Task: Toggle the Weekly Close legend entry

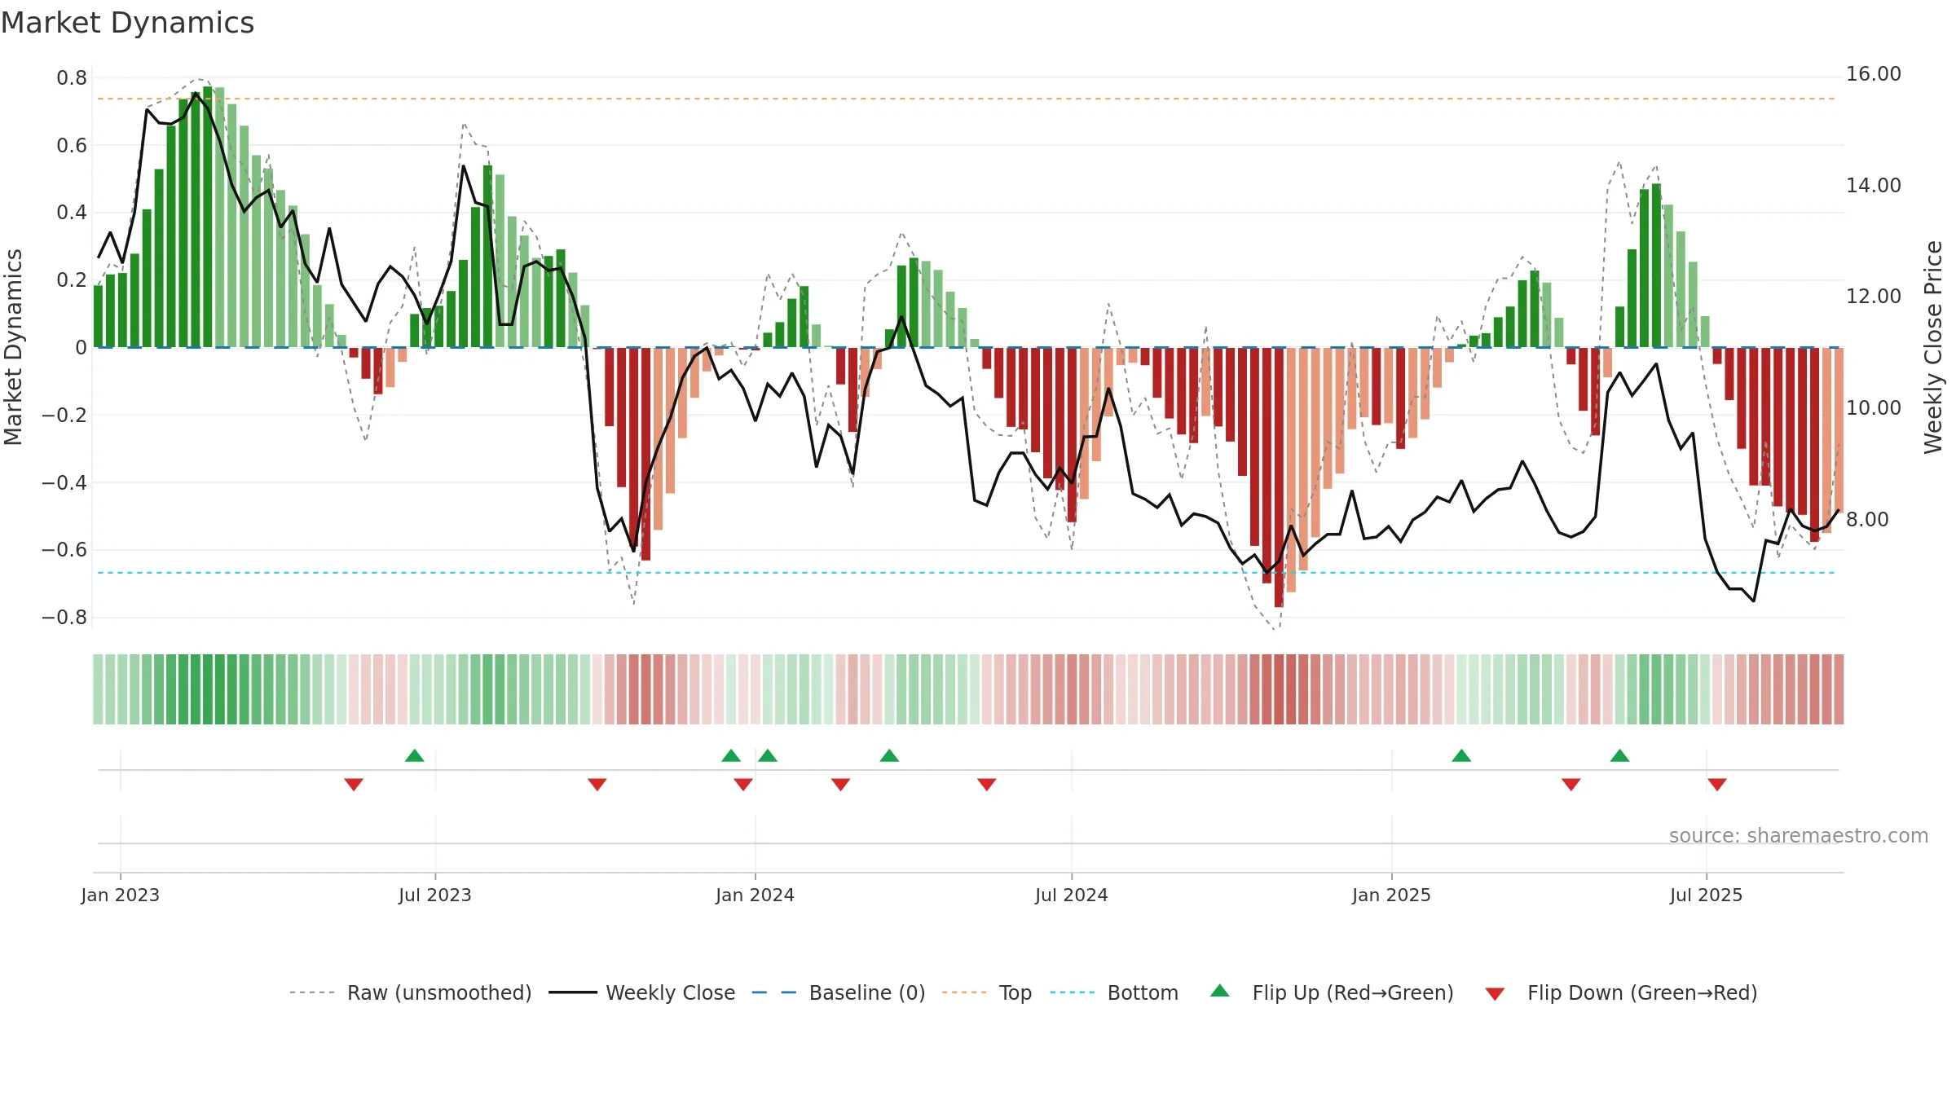Action: click(x=641, y=992)
